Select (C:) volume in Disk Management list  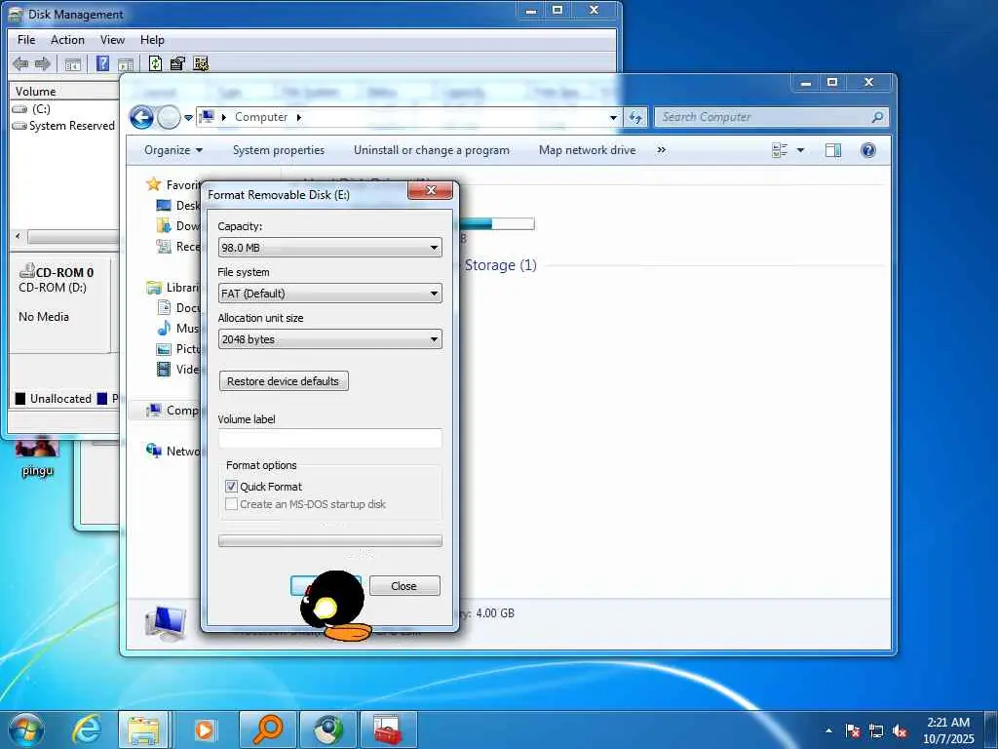(x=41, y=109)
